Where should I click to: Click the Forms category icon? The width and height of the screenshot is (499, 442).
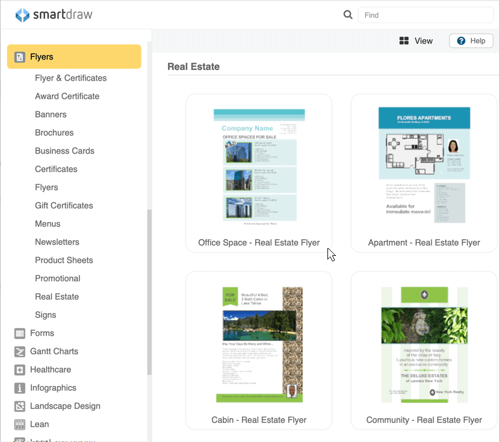tap(20, 334)
